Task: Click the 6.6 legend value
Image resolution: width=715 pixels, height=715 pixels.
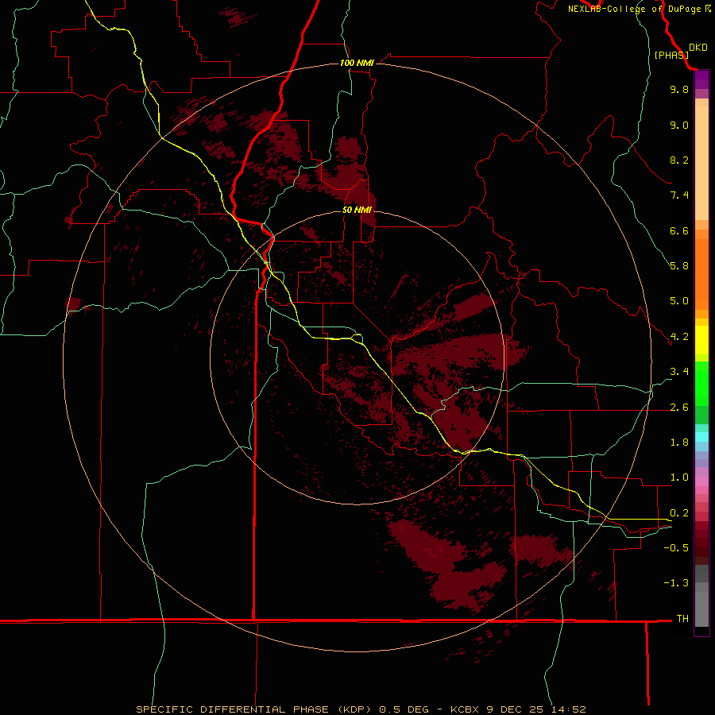Action: (679, 230)
